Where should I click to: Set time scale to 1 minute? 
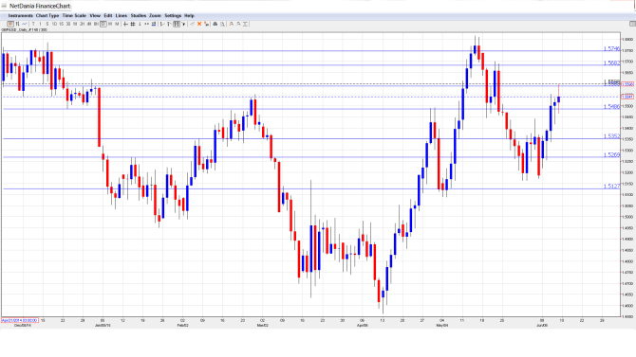[x=40, y=24]
